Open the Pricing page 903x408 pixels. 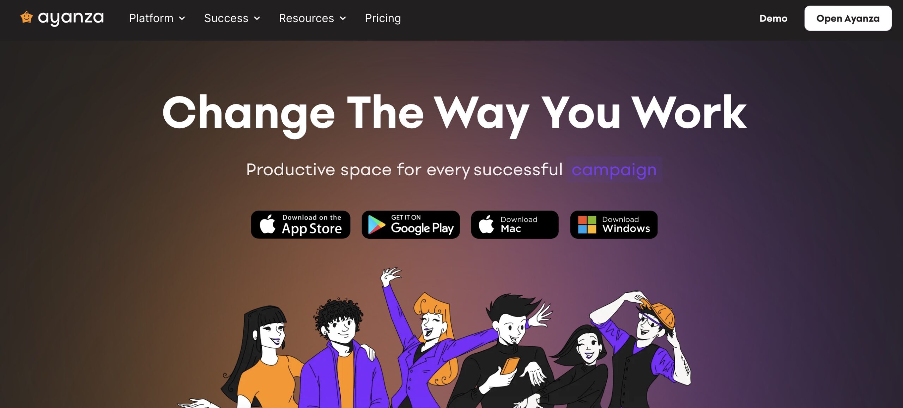coord(383,18)
